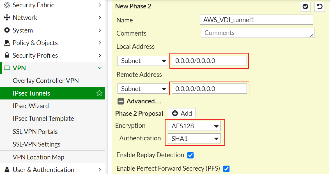Open IPsec Wizard in the VPN menu
This screenshot has height=174, width=331.
pyautogui.click(x=31, y=106)
